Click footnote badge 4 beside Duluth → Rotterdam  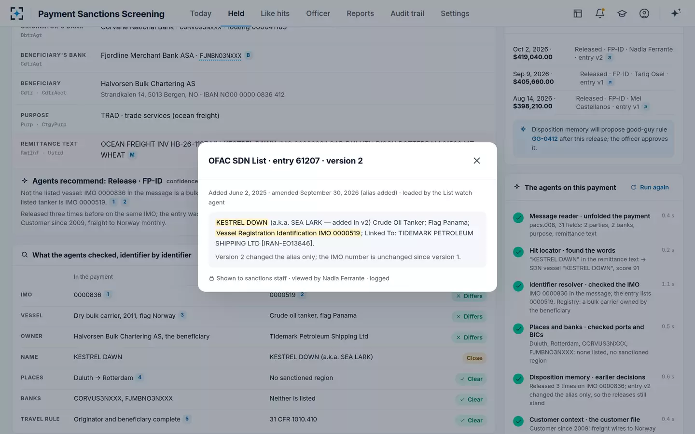click(x=140, y=378)
